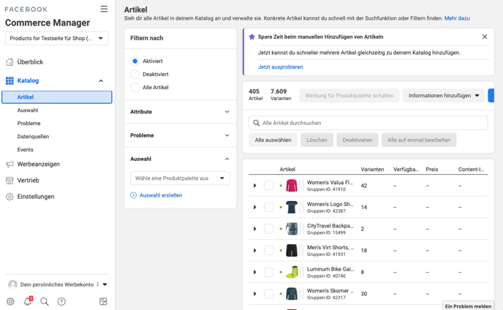
Task: Expand CityTravel Backpack variants triangle
Action: pyautogui.click(x=254, y=229)
